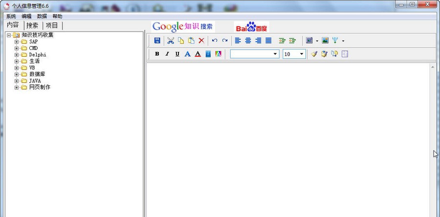
Task: Expand the CMD folder node
Action: tap(17, 48)
